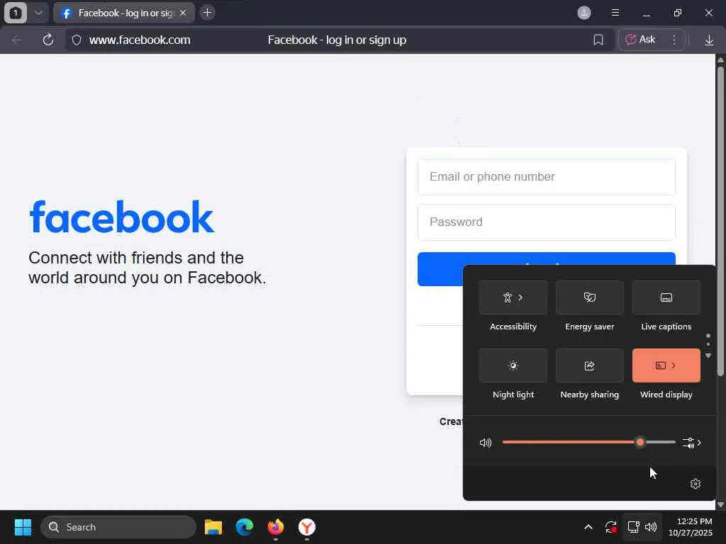Viewport: 726px width, 544px height.
Task: Go to next page of quick settings
Action: [x=708, y=356]
